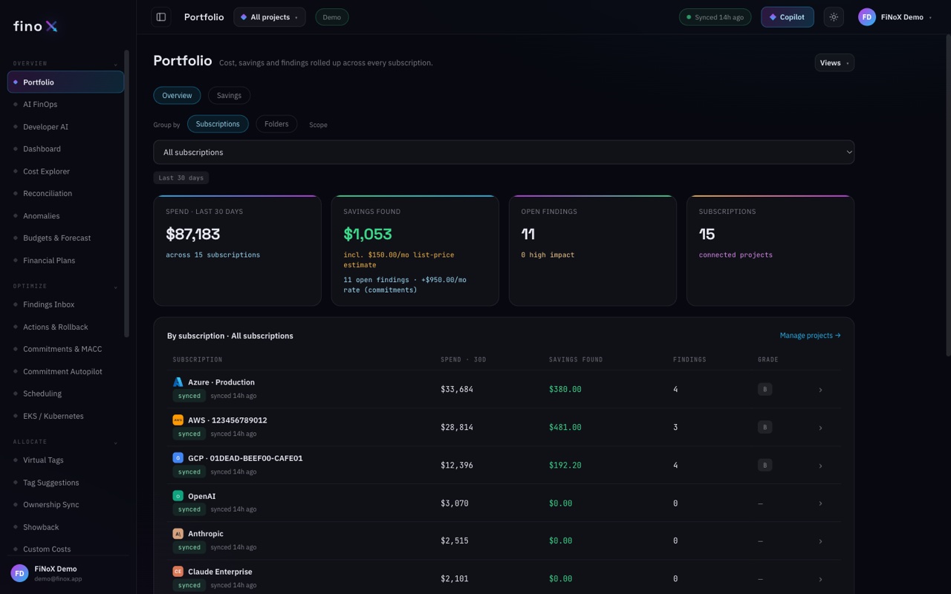Open Financial Plans page

point(65,261)
